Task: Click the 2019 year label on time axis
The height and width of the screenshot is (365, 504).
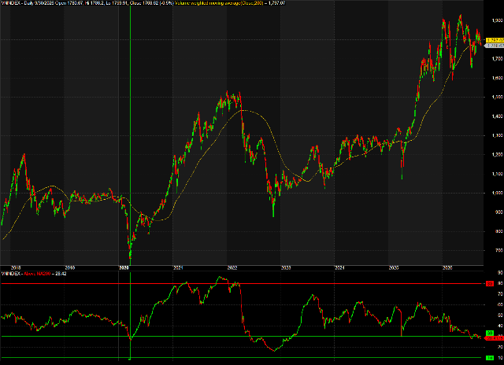Action: click(x=70, y=267)
